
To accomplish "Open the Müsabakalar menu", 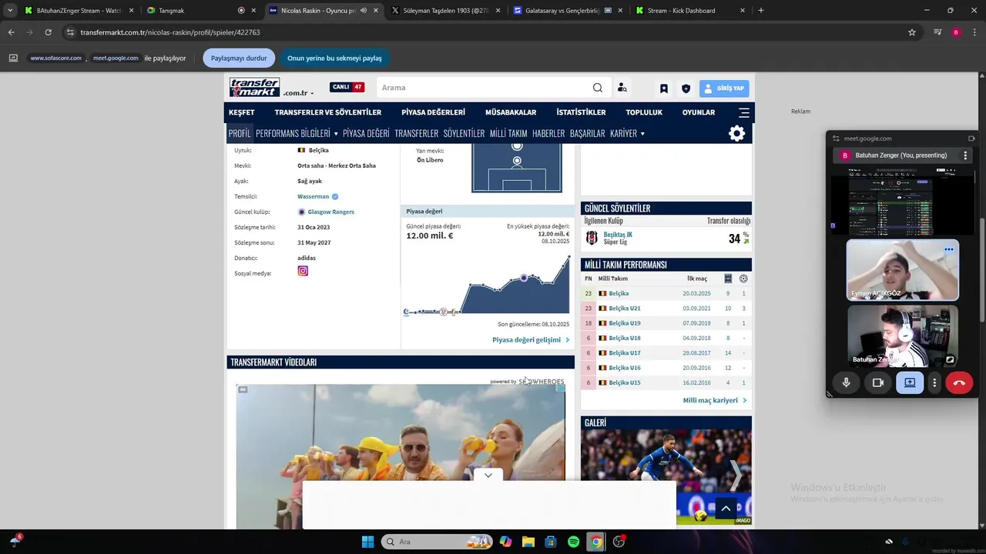I will click(511, 112).
